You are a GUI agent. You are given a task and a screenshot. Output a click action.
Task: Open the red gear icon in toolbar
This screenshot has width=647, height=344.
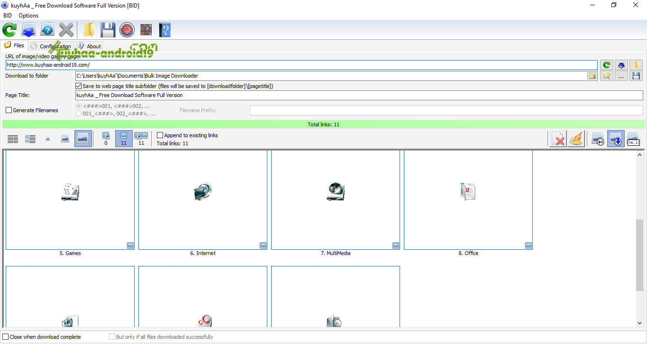click(127, 30)
